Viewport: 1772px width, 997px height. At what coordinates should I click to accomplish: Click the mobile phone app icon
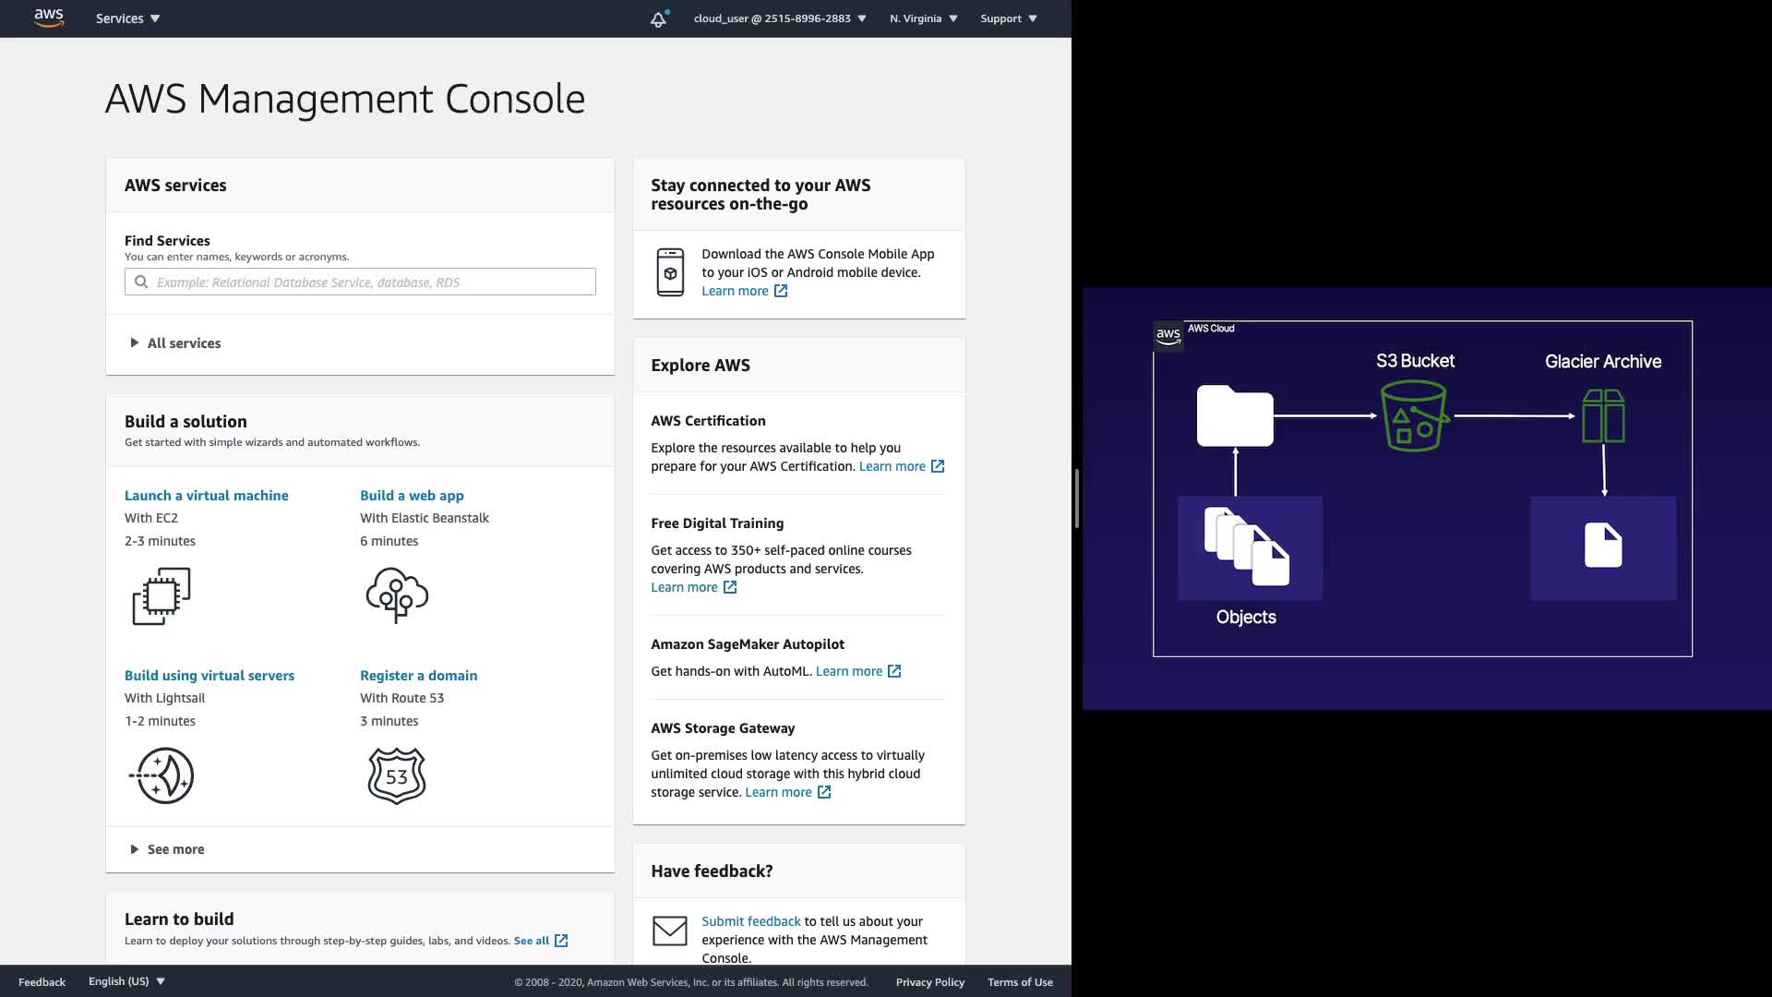point(670,272)
